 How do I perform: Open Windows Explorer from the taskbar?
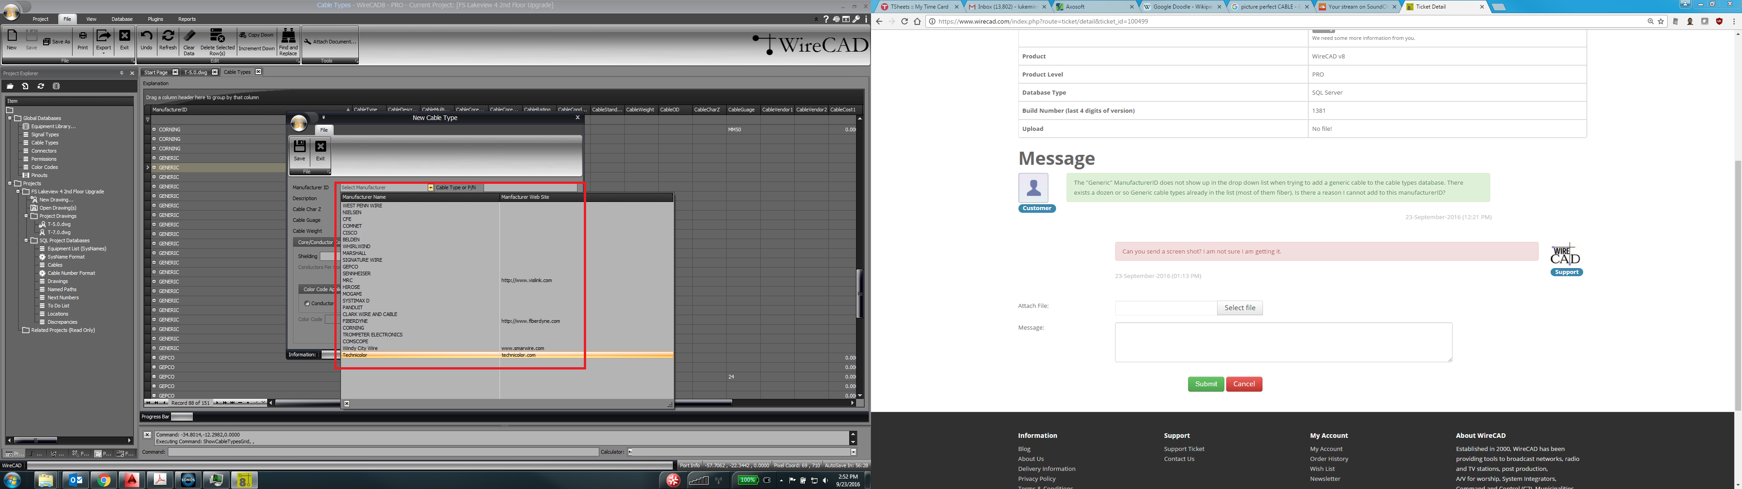45,480
